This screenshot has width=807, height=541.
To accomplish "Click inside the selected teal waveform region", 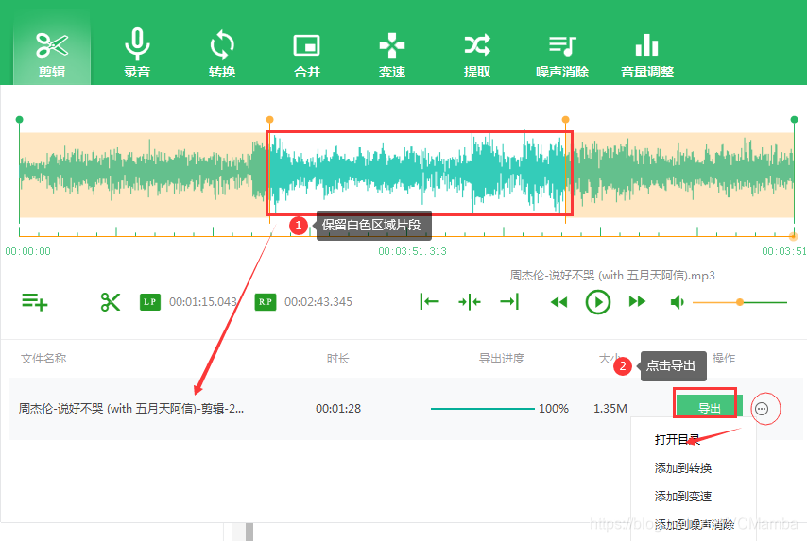I will tap(418, 174).
